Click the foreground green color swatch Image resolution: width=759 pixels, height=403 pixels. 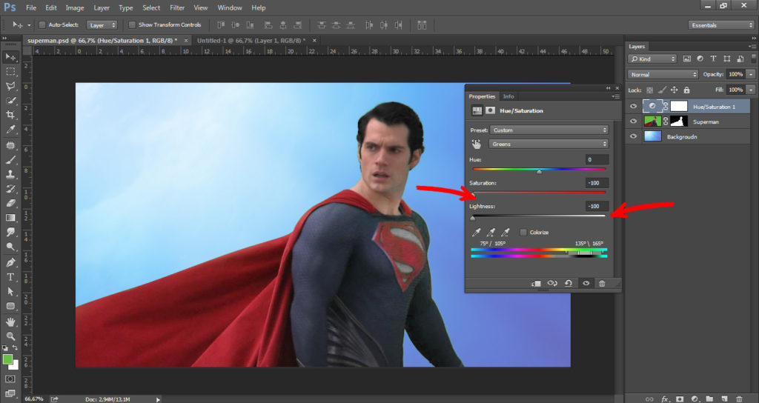coord(7,359)
